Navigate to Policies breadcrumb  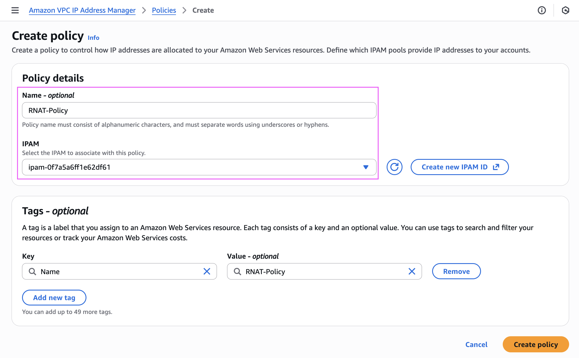click(x=164, y=10)
